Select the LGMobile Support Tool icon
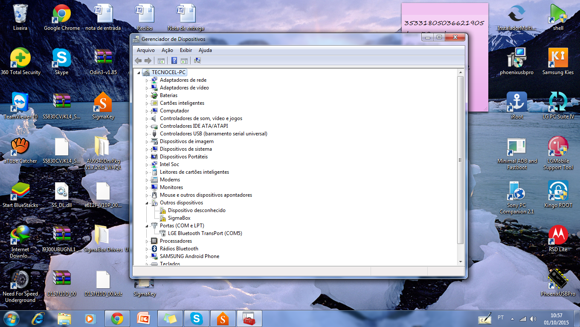Image resolution: width=580 pixels, height=327 pixels. click(x=558, y=154)
